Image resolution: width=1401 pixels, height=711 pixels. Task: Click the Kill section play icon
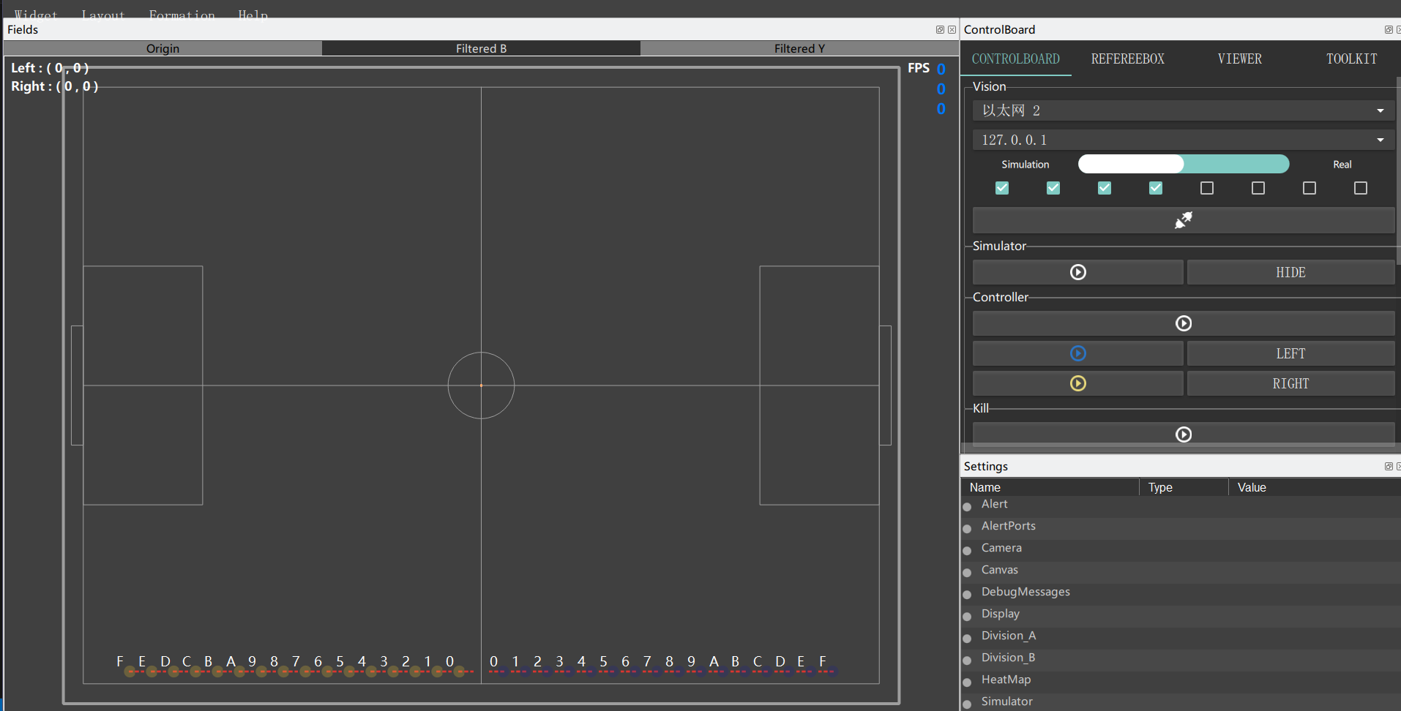(x=1183, y=434)
